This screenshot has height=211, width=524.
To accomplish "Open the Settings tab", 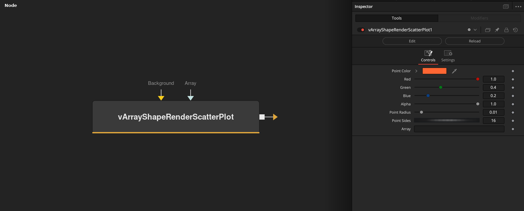I will tap(448, 56).
